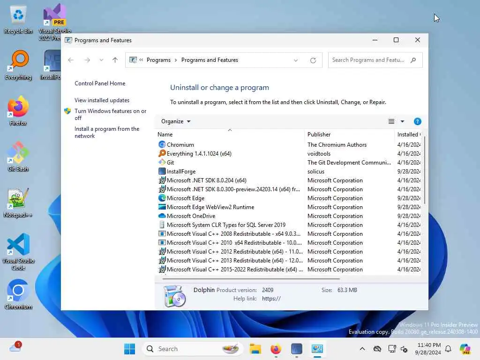
Task: Click the taskbar Search box
Action: click(193, 349)
